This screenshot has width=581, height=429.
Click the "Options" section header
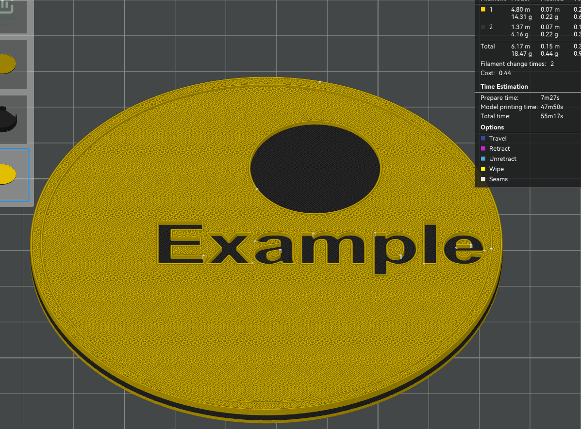point(492,127)
